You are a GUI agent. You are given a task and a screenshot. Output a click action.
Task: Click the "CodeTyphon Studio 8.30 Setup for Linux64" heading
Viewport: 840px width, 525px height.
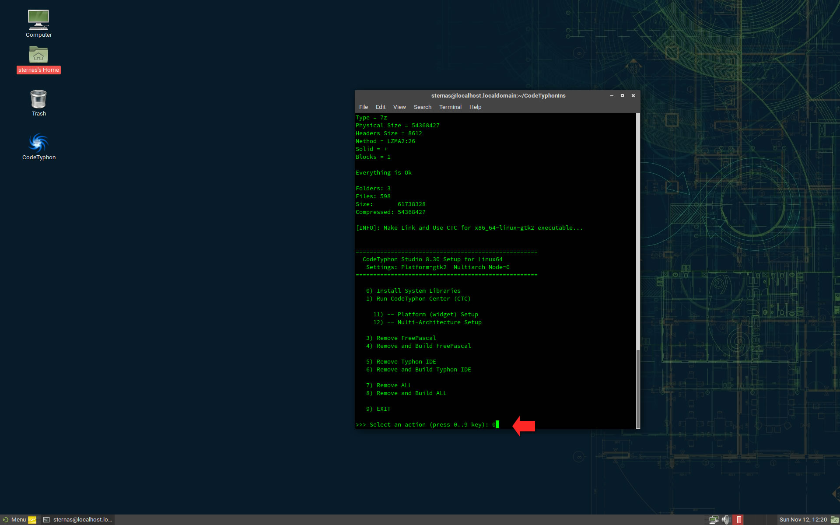(x=432, y=259)
